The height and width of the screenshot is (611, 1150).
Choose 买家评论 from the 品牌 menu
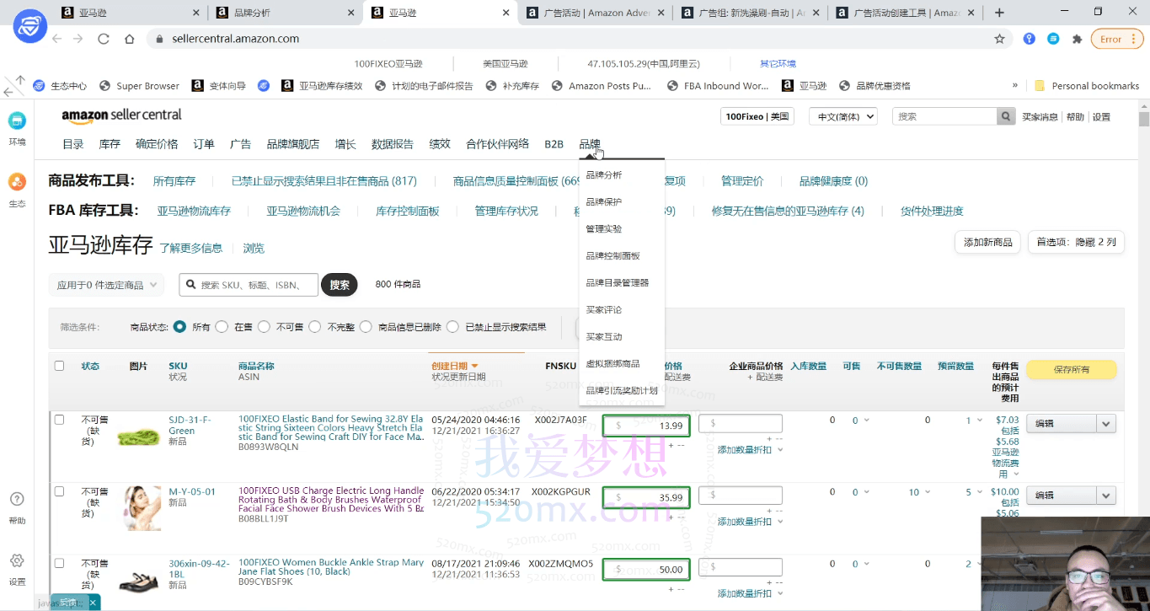pyautogui.click(x=604, y=310)
